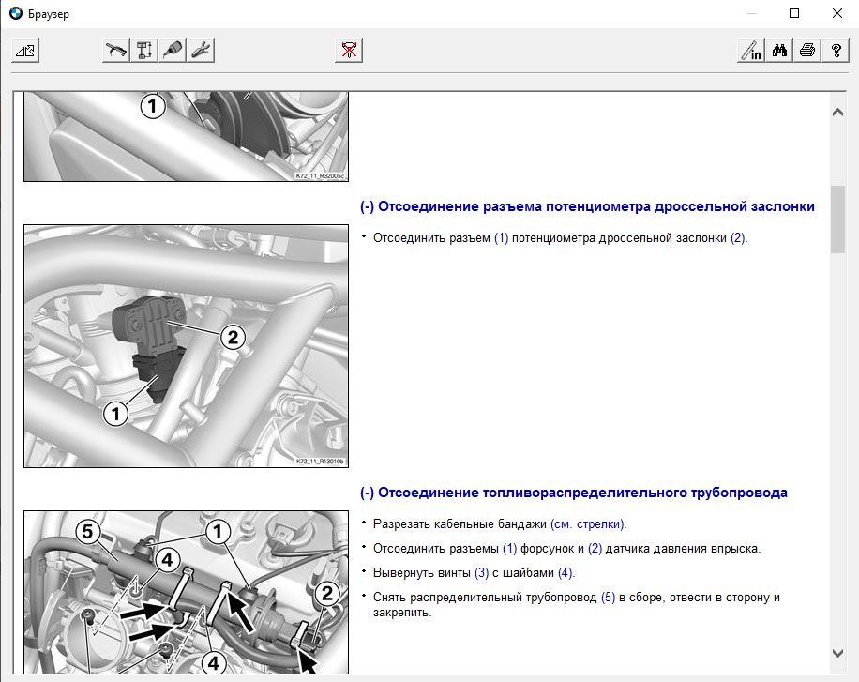This screenshot has height=682, width=859.
Task: Click the fuel rail illustration
Action: click(x=186, y=591)
